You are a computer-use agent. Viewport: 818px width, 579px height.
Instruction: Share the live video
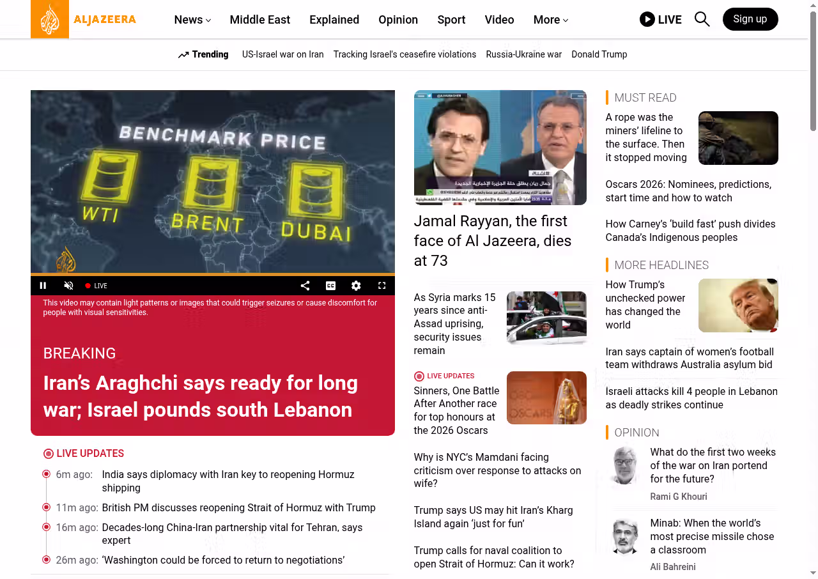pos(305,286)
